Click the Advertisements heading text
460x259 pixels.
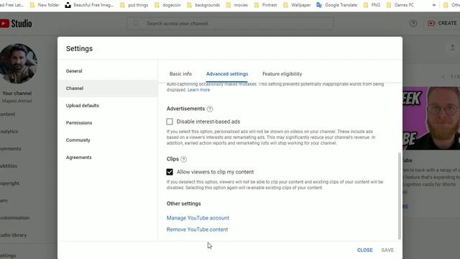185,109
